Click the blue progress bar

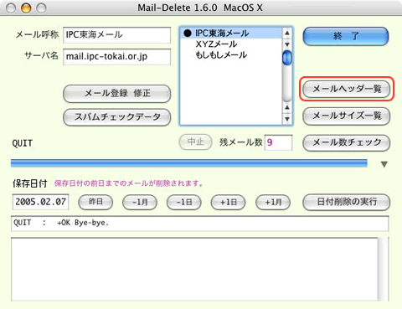189,163
